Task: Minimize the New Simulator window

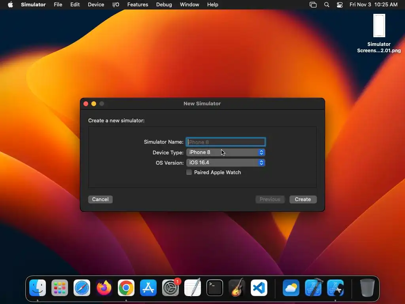Action: (x=94, y=104)
